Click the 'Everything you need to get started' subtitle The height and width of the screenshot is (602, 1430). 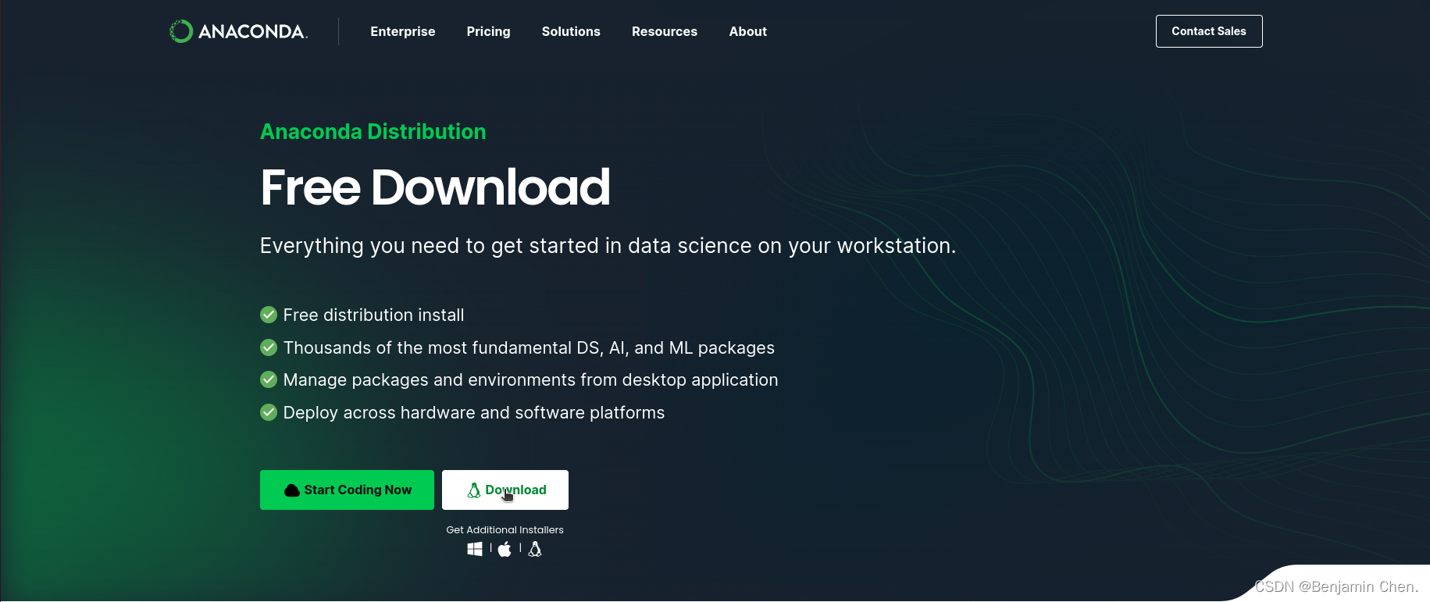click(608, 246)
